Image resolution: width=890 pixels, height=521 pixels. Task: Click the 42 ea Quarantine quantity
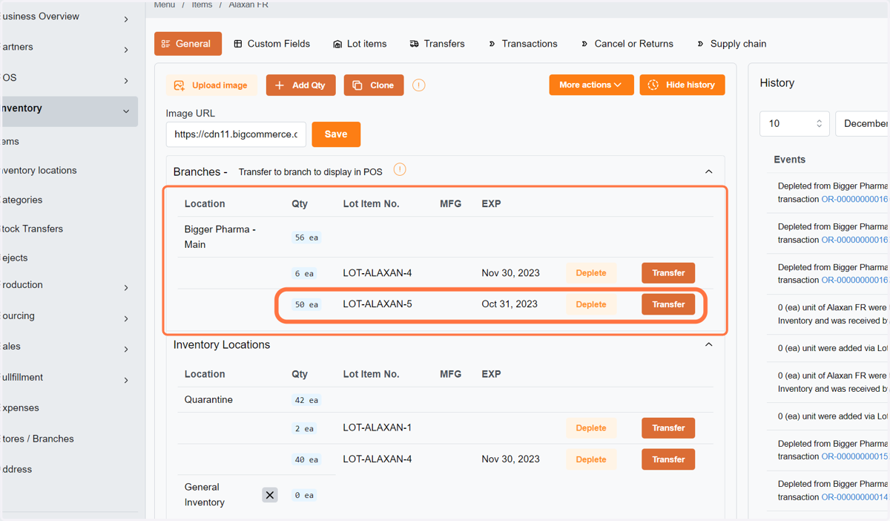point(306,400)
